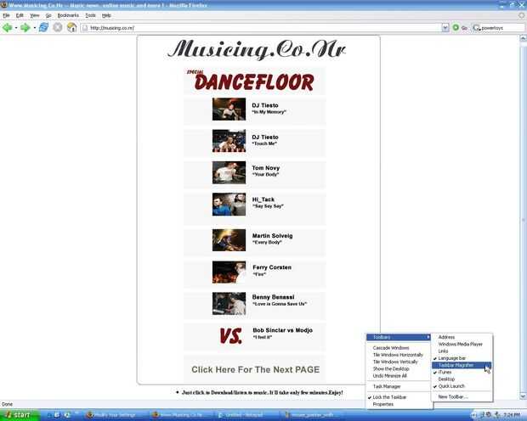527x421 pixels.
Task: Click the red VS. graphic
Action: (230, 336)
